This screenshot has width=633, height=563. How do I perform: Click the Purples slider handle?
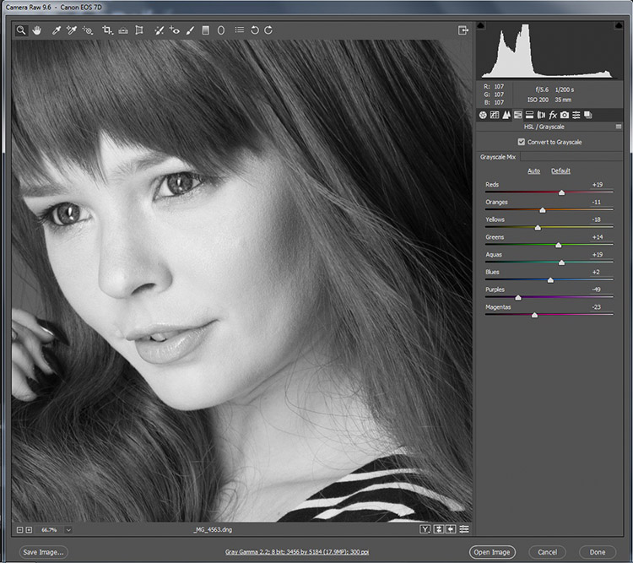point(518,298)
